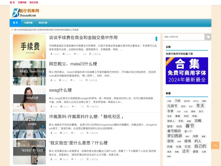This screenshot has width=221, height=166.
Task: Click tag 礼物
Action: click(179, 147)
